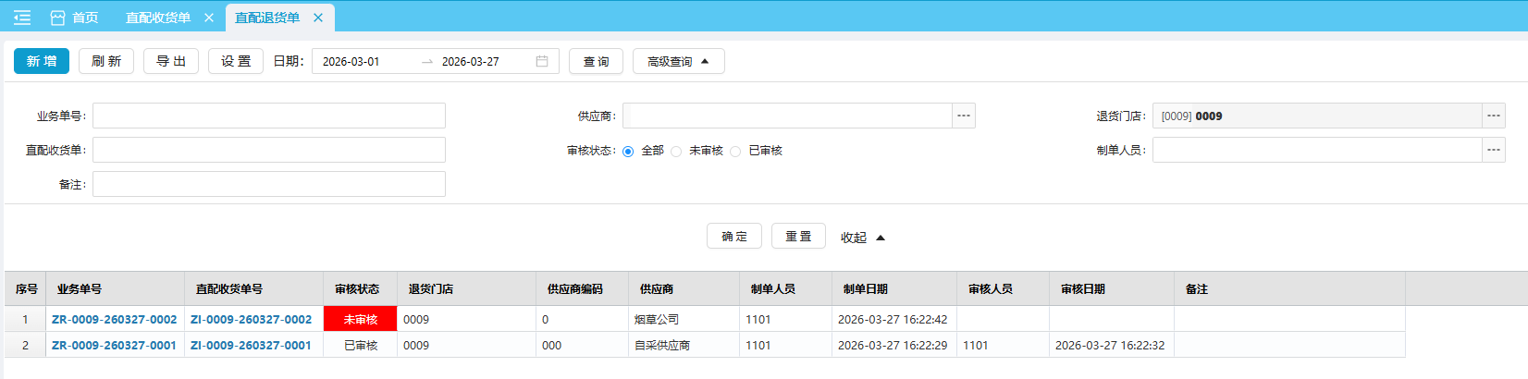Close the 直配退货单 tab
This screenshot has height=379, width=1528.
coord(318,18)
